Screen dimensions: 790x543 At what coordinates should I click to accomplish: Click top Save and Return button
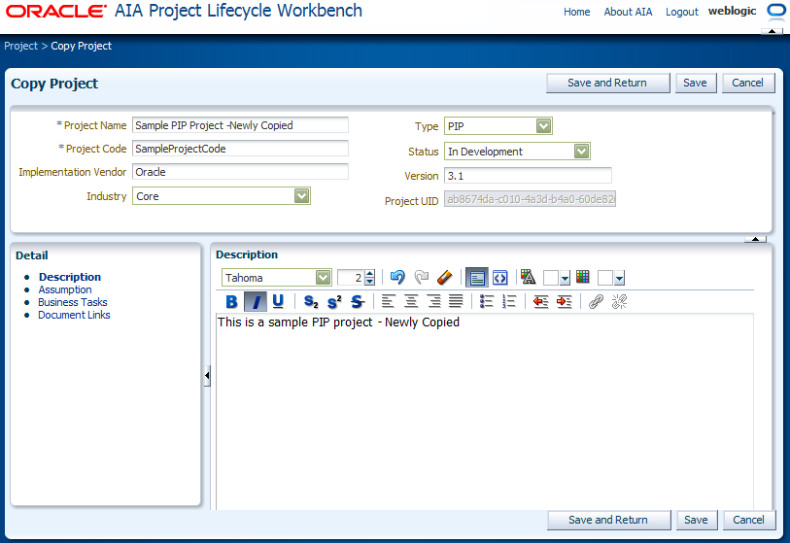click(607, 83)
